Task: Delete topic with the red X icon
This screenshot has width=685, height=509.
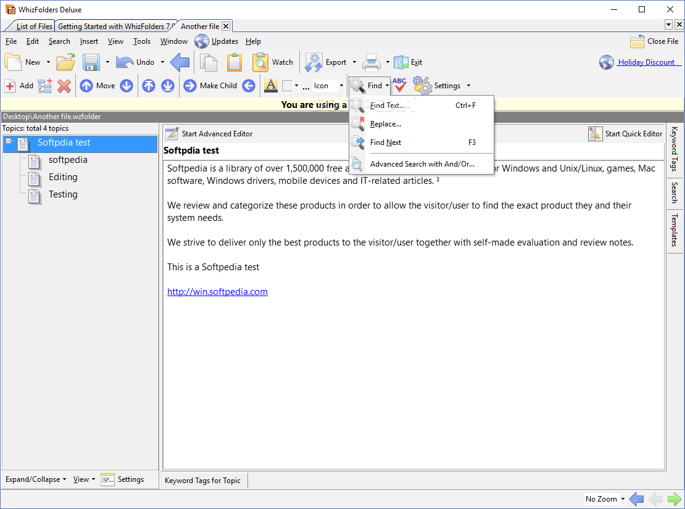Action: [x=64, y=86]
